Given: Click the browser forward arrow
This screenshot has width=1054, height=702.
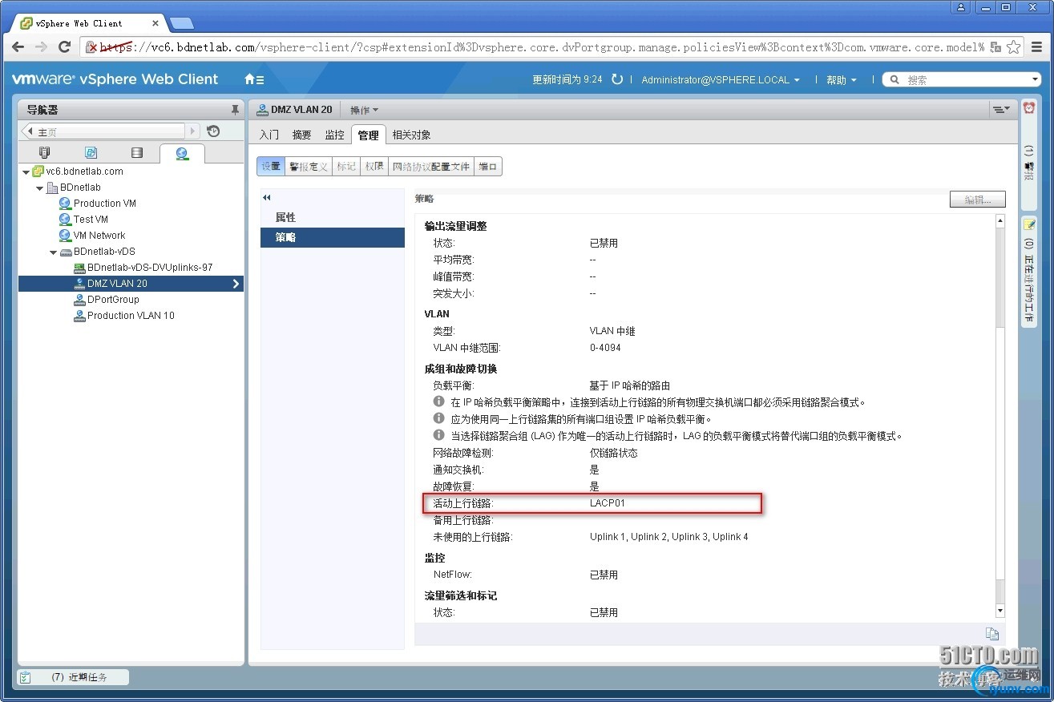Looking at the screenshot, I should [41, 46].
